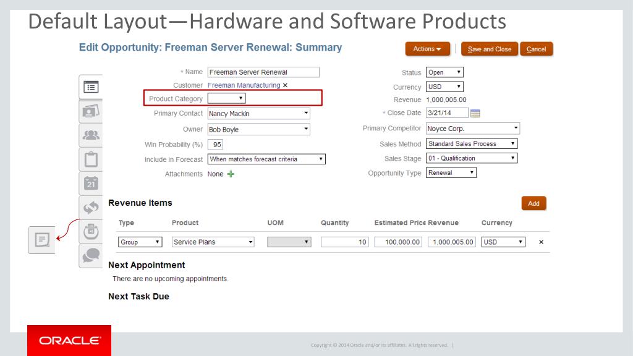Screen dimensions: 633x356
Task: Focus the revenue item Revenue field
Action: click(x=452, y=242)
